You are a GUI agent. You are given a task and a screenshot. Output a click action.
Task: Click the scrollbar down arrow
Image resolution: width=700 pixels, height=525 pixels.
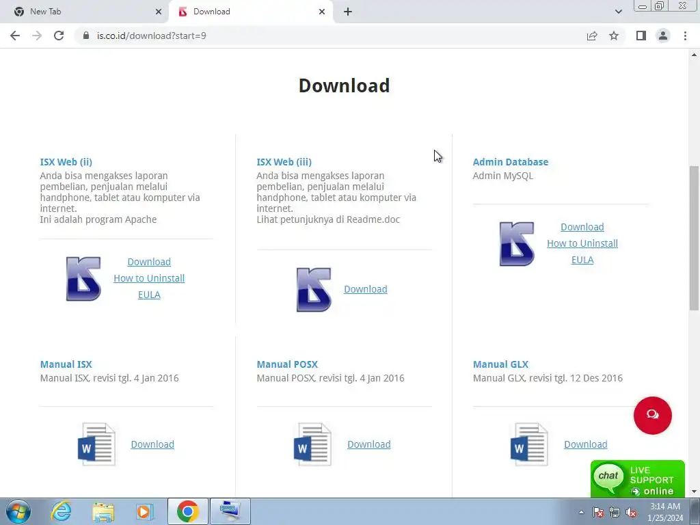(694, 492)
